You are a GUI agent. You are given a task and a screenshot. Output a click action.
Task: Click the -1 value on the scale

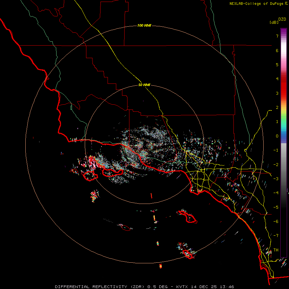point(276,150)
